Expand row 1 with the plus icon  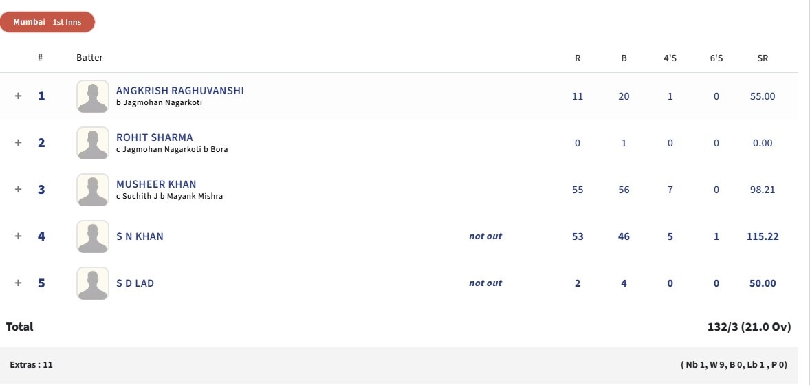click(x=19, y=96)
